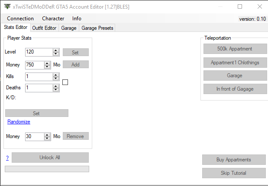
Task: Toggle the checkbox beside Kills and Deaths
Action: [65, 82]
